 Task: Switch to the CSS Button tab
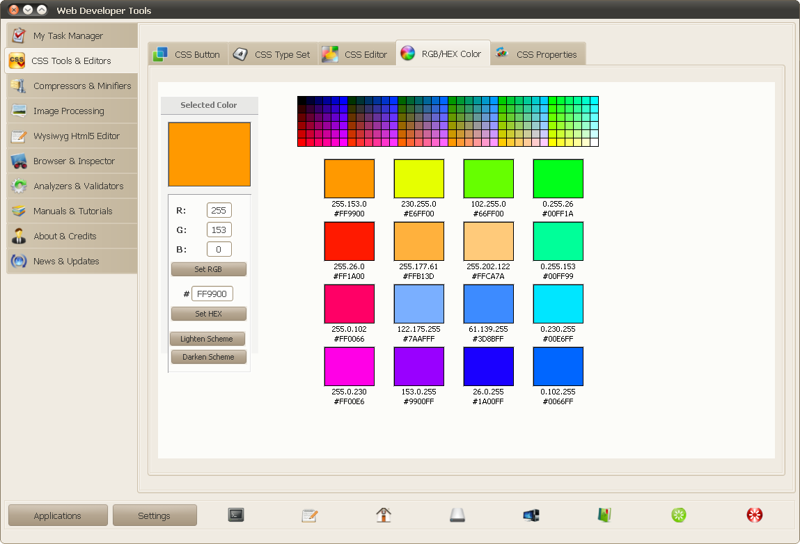188,54
